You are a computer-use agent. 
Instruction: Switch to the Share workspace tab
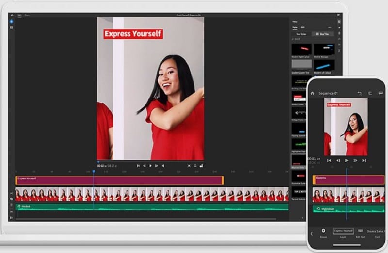pos(27,15)
